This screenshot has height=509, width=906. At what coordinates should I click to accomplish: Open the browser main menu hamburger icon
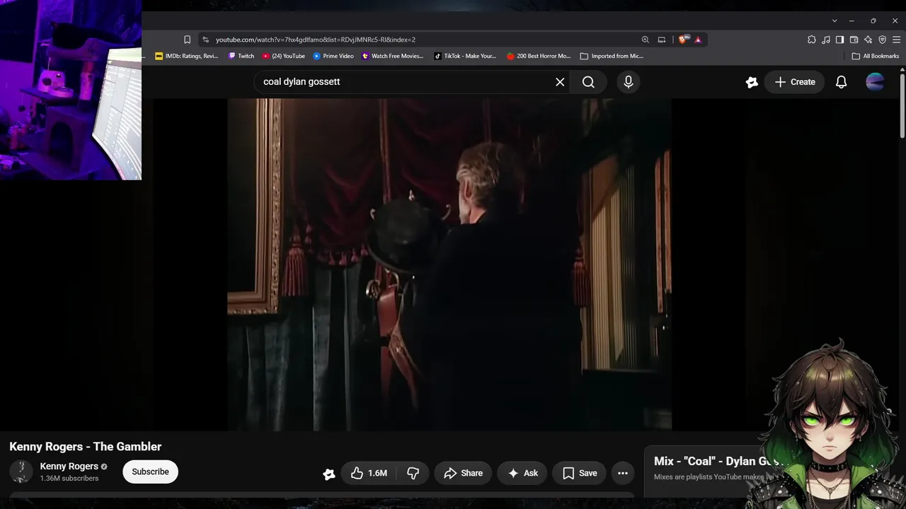(896, 40)
